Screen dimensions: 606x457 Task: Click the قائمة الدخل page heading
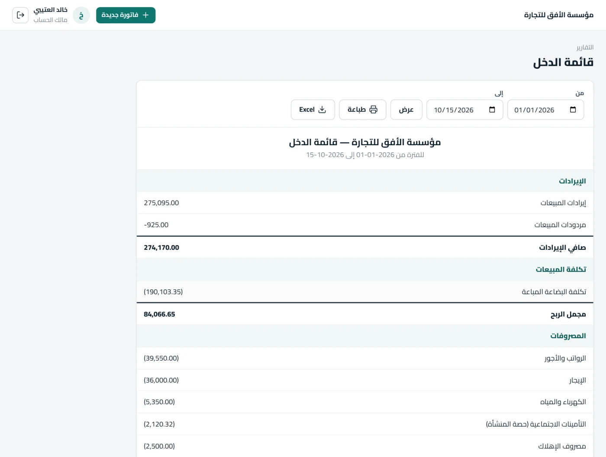[563, 63]
